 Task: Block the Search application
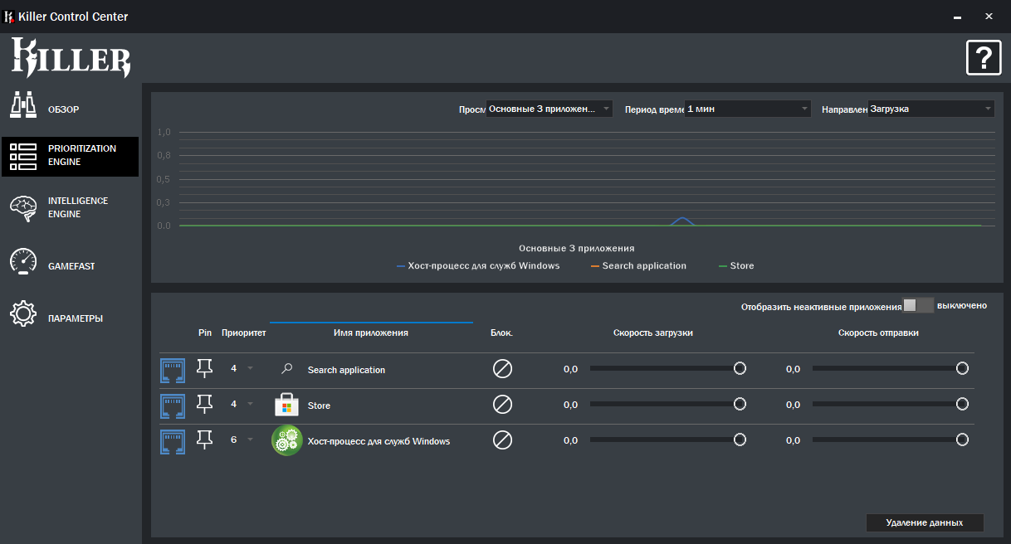coord(502,368)
